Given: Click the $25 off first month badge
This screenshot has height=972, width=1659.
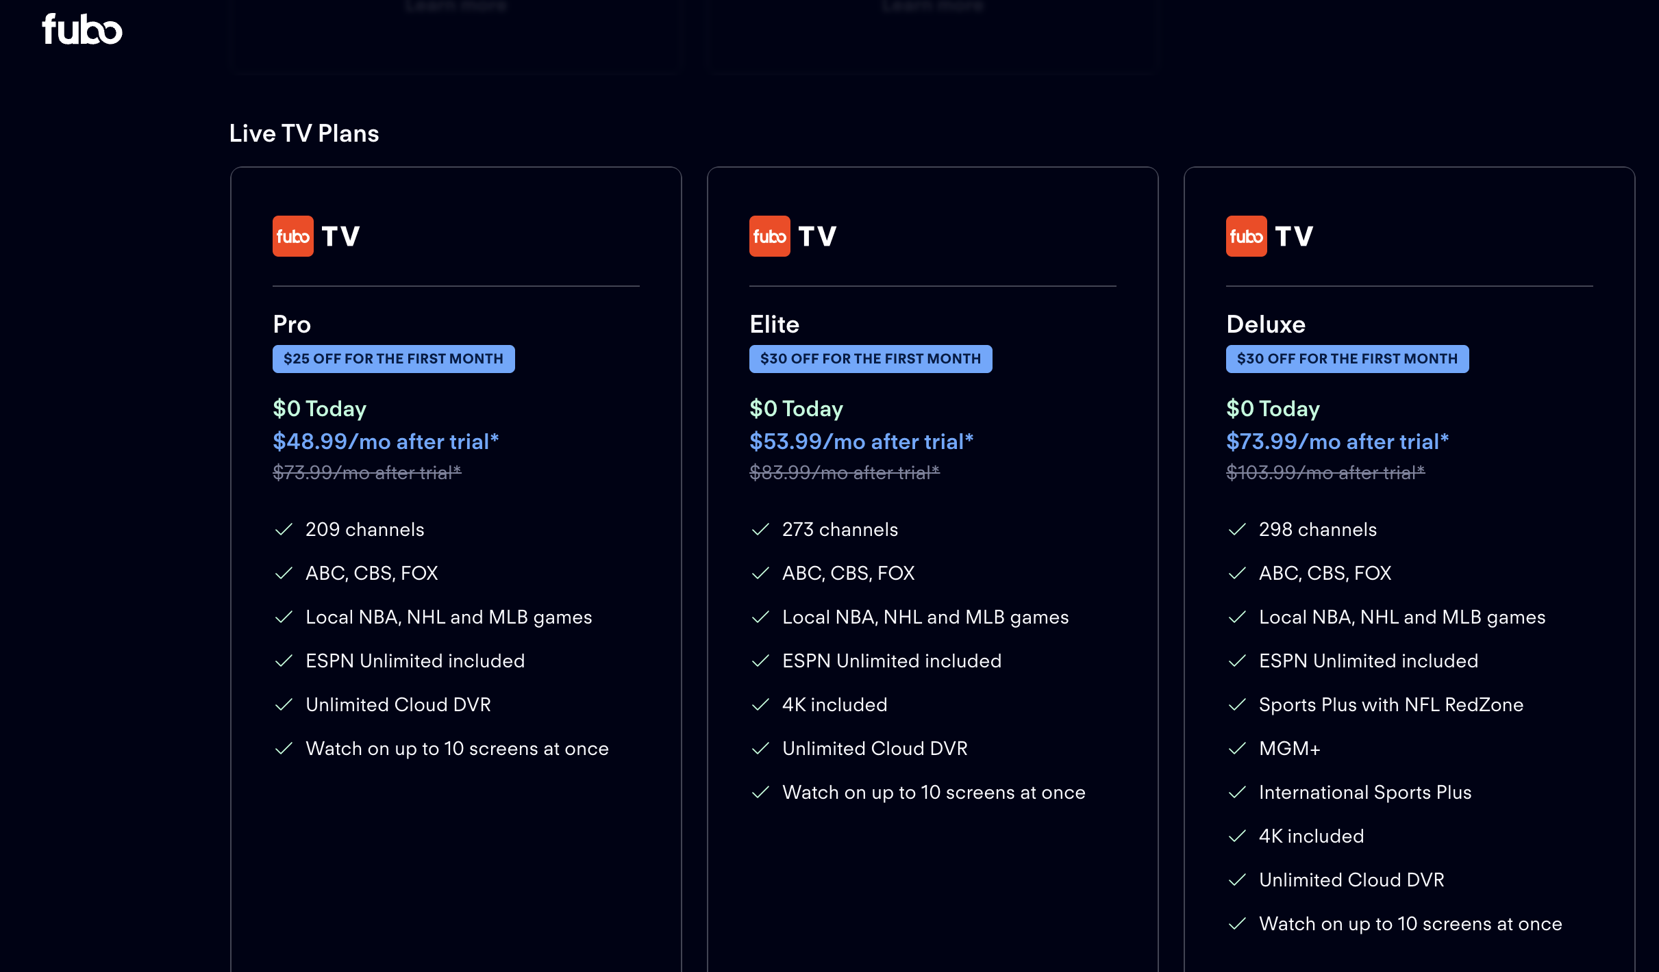Looking at the screenshot, I should [393, 359].
